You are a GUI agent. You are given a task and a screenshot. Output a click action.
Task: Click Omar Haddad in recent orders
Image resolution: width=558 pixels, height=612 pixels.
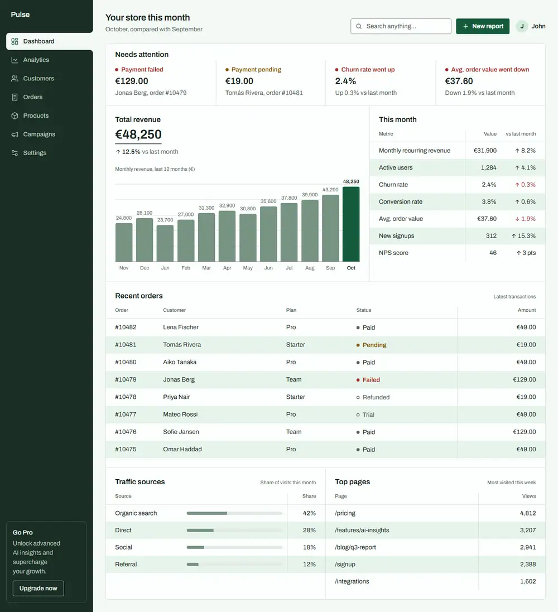coord(182,449)
